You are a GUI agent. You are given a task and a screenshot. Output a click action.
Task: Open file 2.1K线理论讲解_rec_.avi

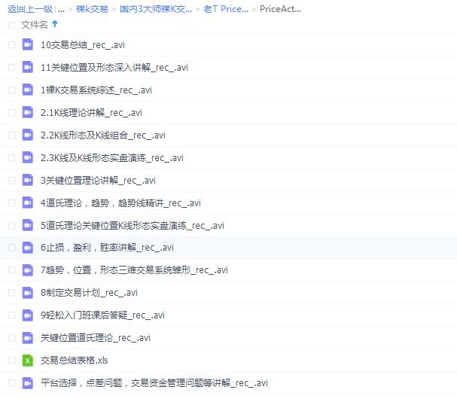91,112
